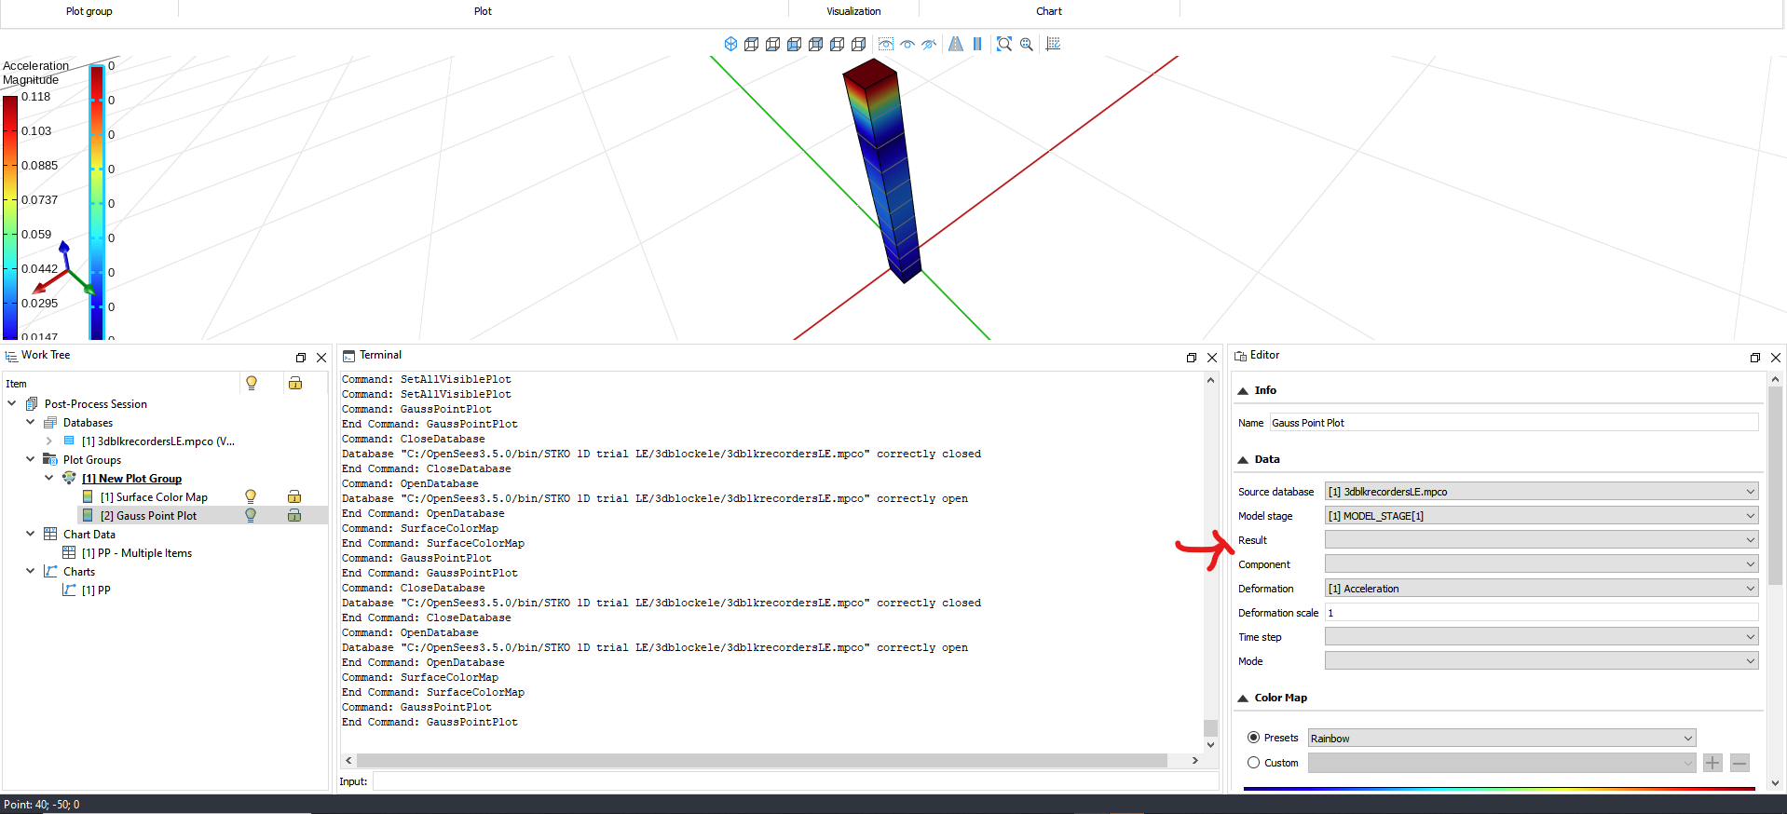
Task: Click the Deformation scale input field
Action: pos(1541,613)
